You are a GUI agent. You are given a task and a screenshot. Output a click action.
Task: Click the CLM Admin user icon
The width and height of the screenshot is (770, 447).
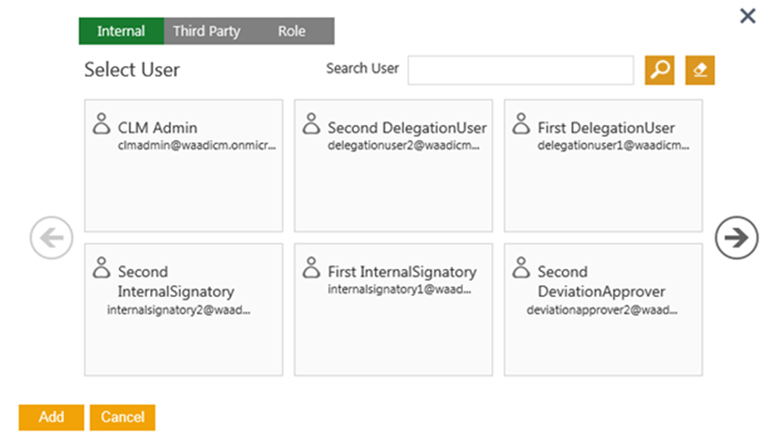pos(101,125)
